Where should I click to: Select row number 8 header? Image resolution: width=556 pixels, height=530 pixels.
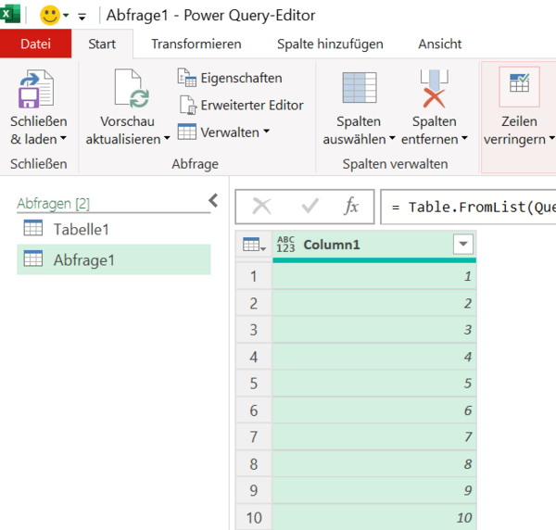254,463
